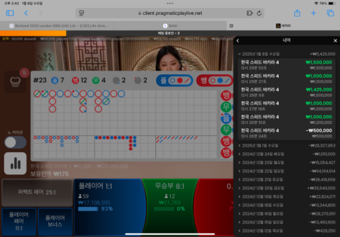This screenshot has height=237, width=340.
Task: Collapse the January 8, 2025 history group
Action: (x=286, y=54)
